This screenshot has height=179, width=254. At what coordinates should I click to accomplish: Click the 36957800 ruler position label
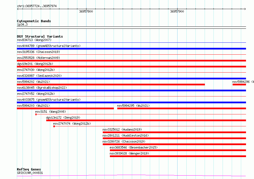click(86, 11)
